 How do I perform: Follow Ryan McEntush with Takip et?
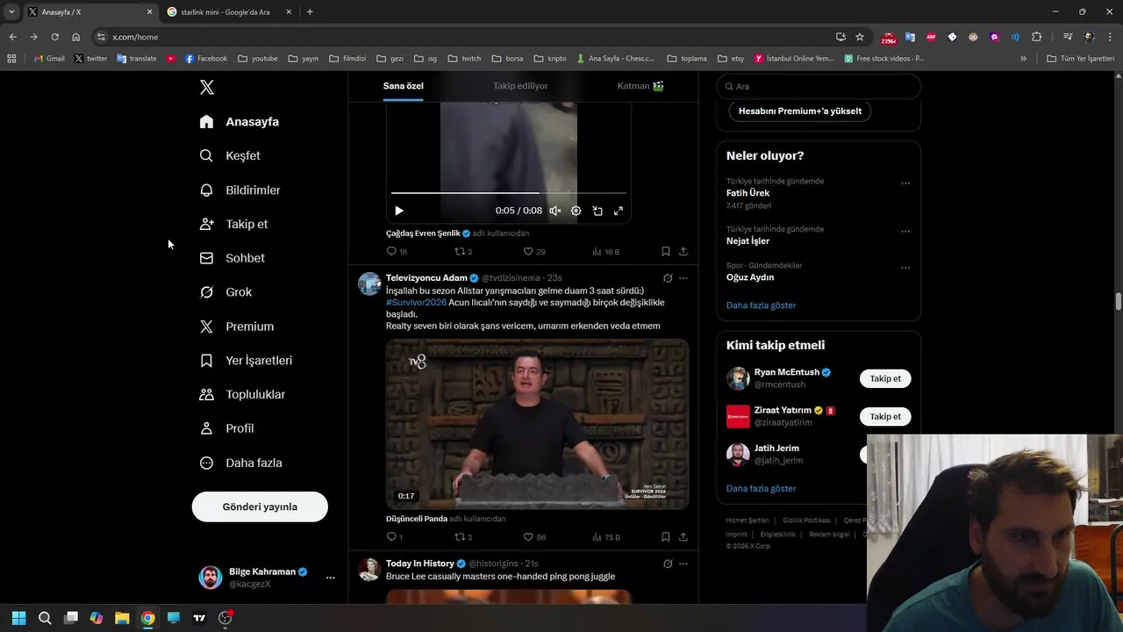click(x=885, y=378)
